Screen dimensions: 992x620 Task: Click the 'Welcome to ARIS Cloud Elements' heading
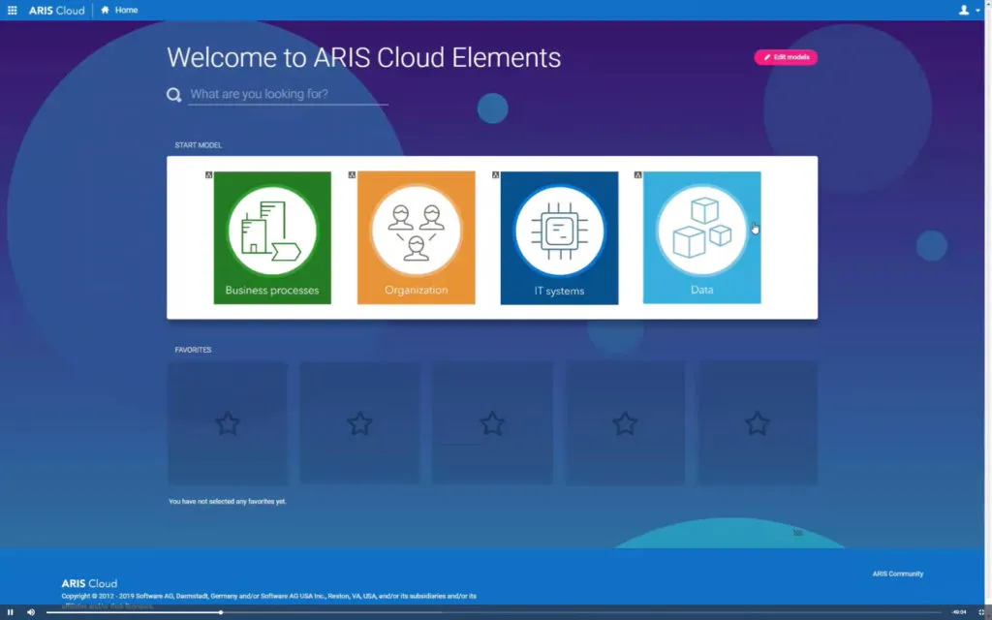[x=364, y=57]
